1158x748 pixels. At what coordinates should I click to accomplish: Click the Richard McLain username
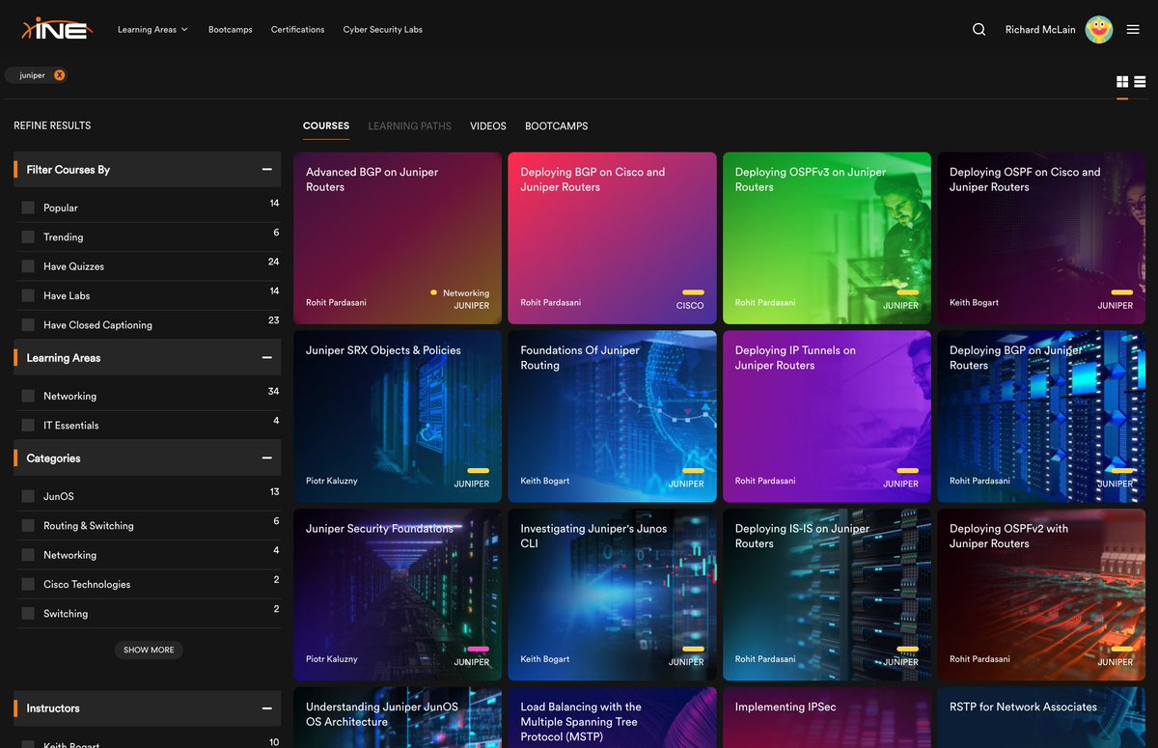(1040, 30)
